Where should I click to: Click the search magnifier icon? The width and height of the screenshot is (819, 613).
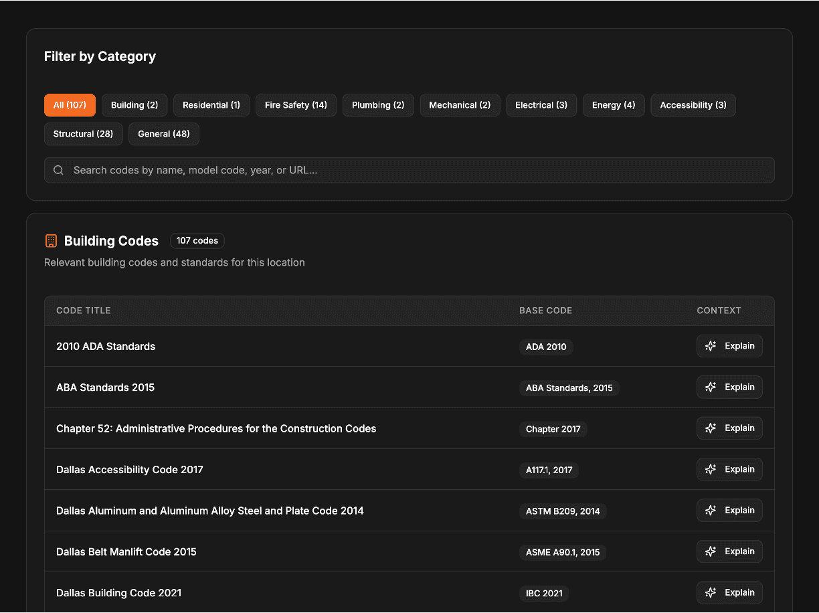click(59, 171)
